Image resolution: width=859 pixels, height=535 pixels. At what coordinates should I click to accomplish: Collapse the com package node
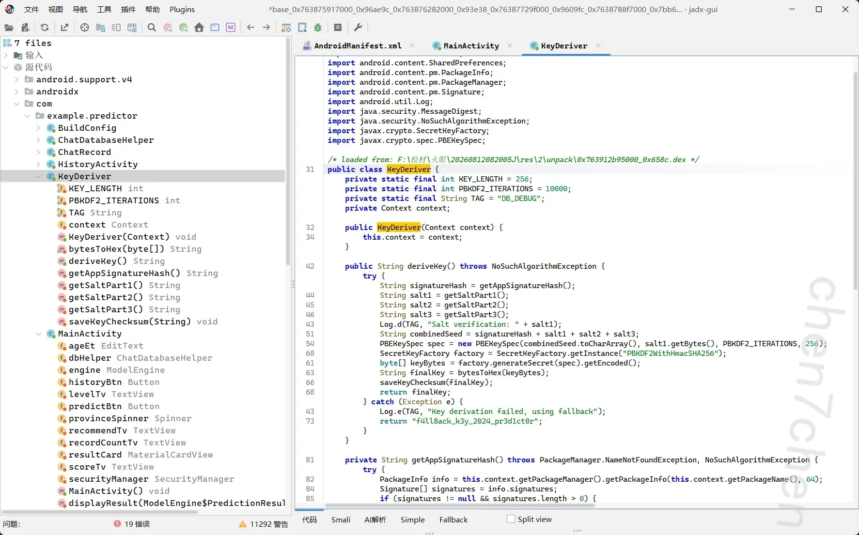click(x=17, y=104)
